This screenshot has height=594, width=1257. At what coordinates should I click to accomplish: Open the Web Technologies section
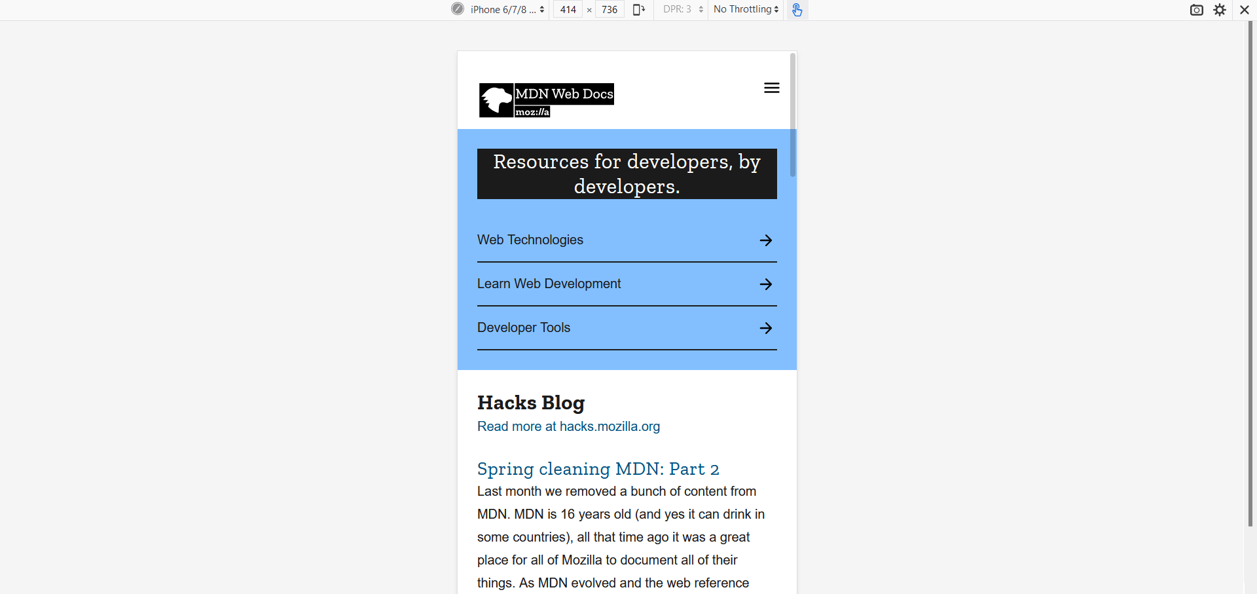(x=530, y=240)
